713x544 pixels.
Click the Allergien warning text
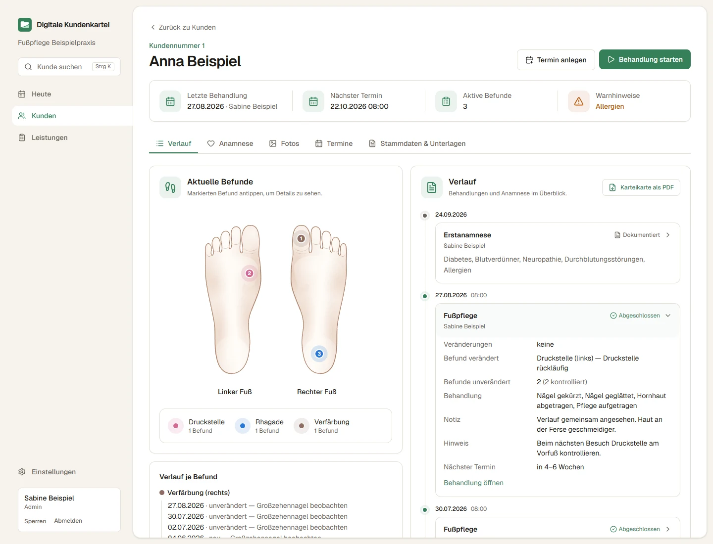tap(610, 106)
